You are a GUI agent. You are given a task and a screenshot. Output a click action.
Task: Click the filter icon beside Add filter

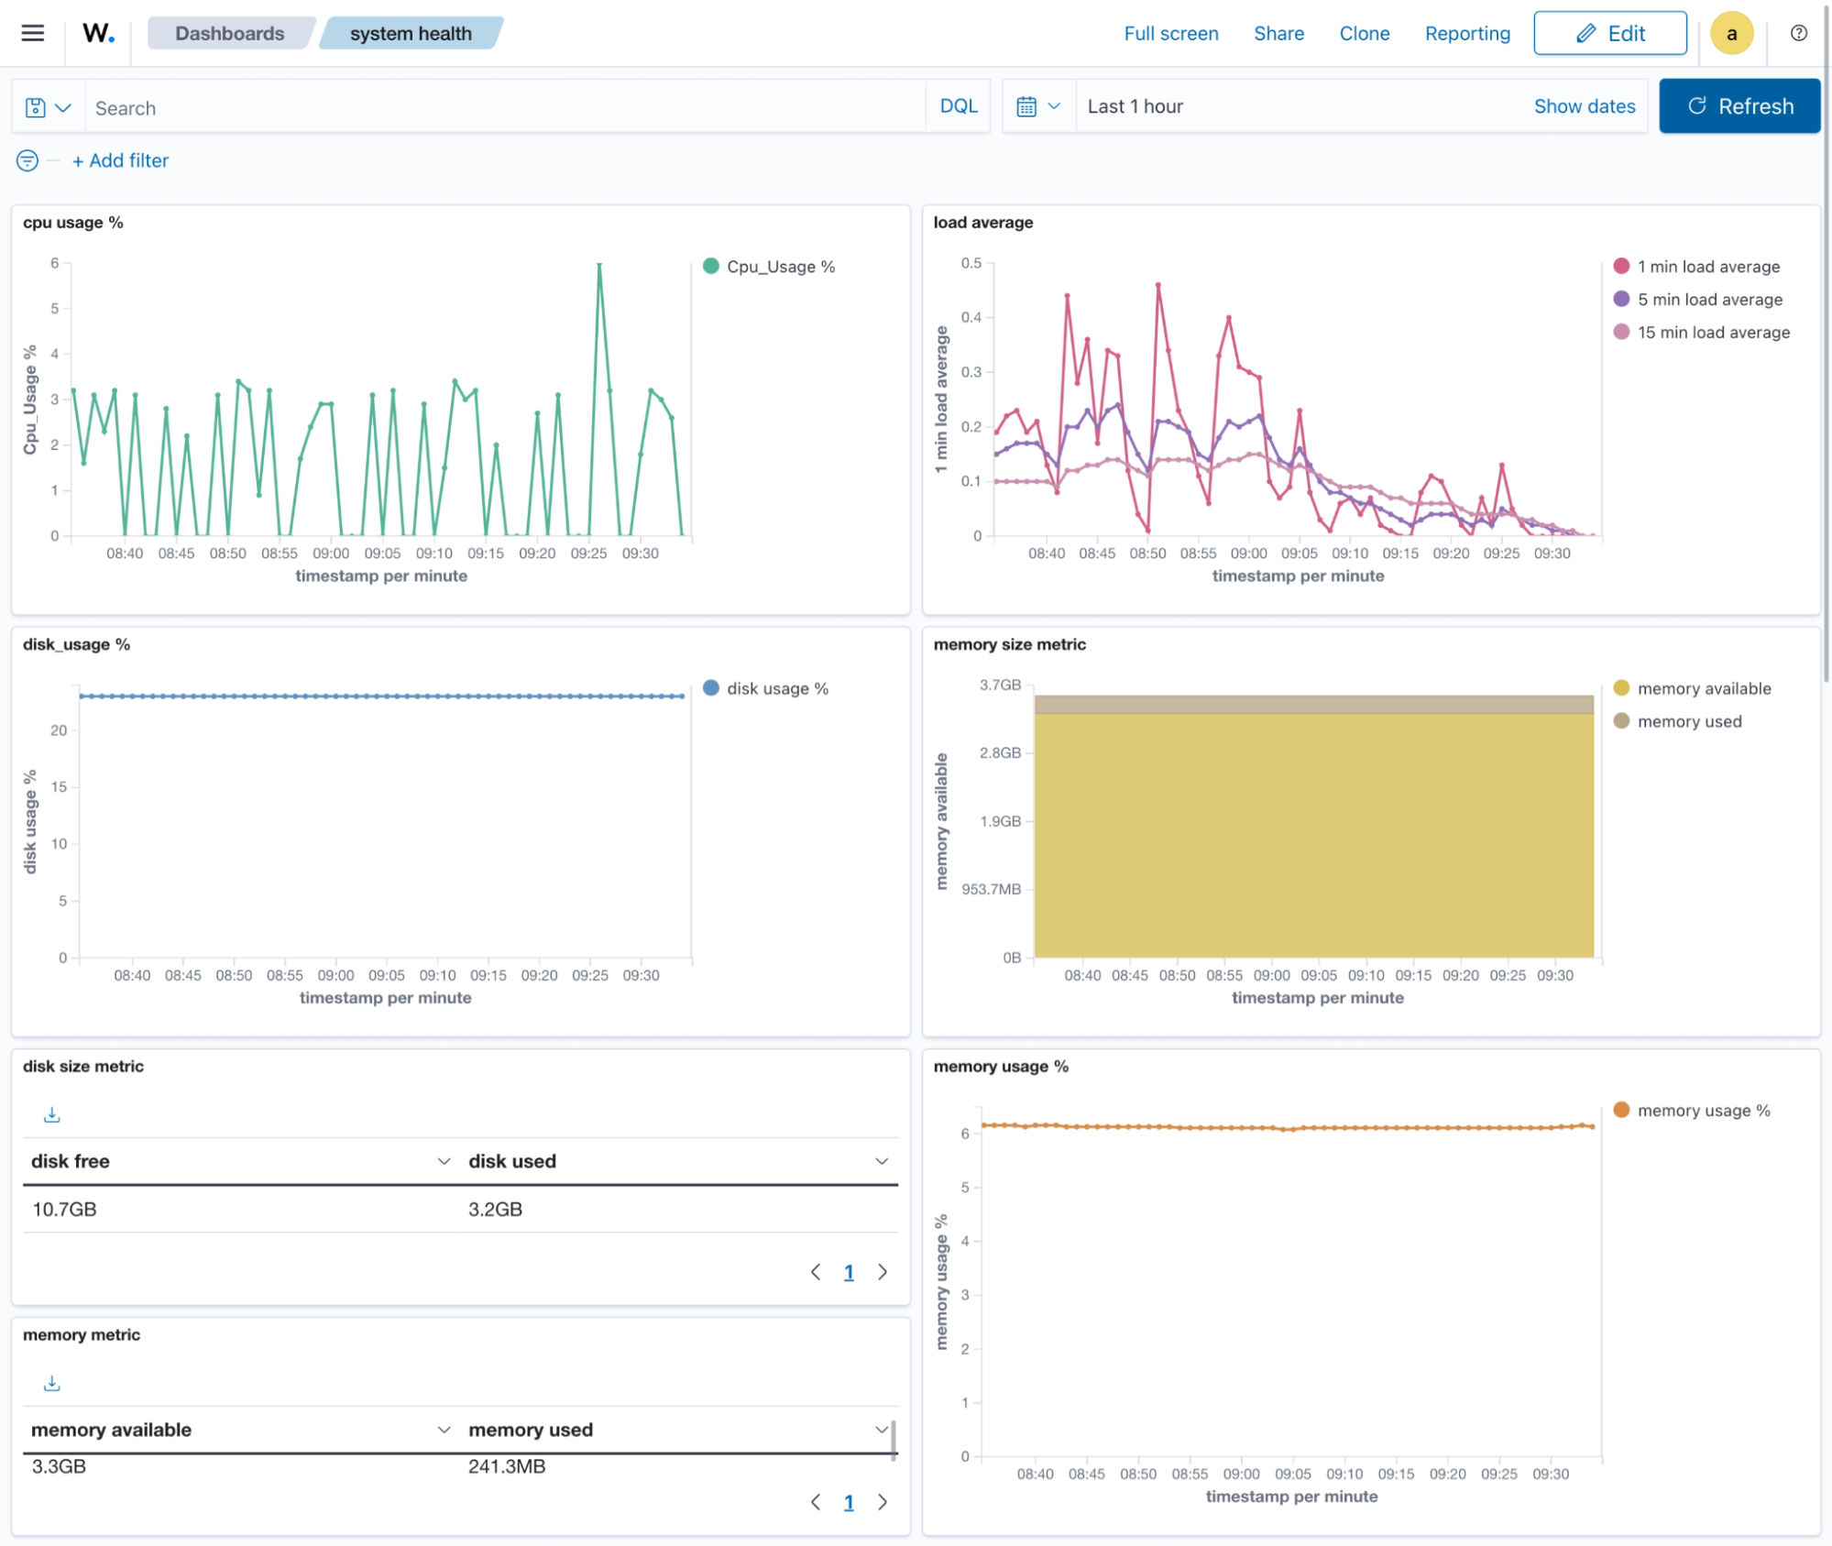pos(26,160)
